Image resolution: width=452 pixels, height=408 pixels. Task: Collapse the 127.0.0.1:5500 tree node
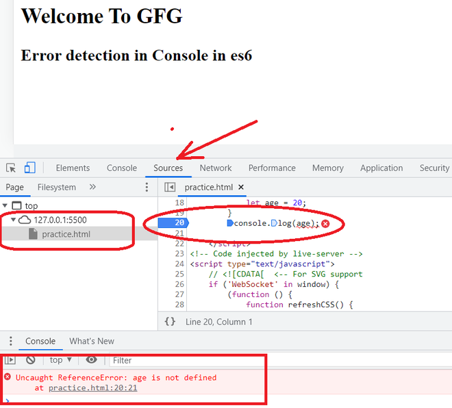coord(13,220)
